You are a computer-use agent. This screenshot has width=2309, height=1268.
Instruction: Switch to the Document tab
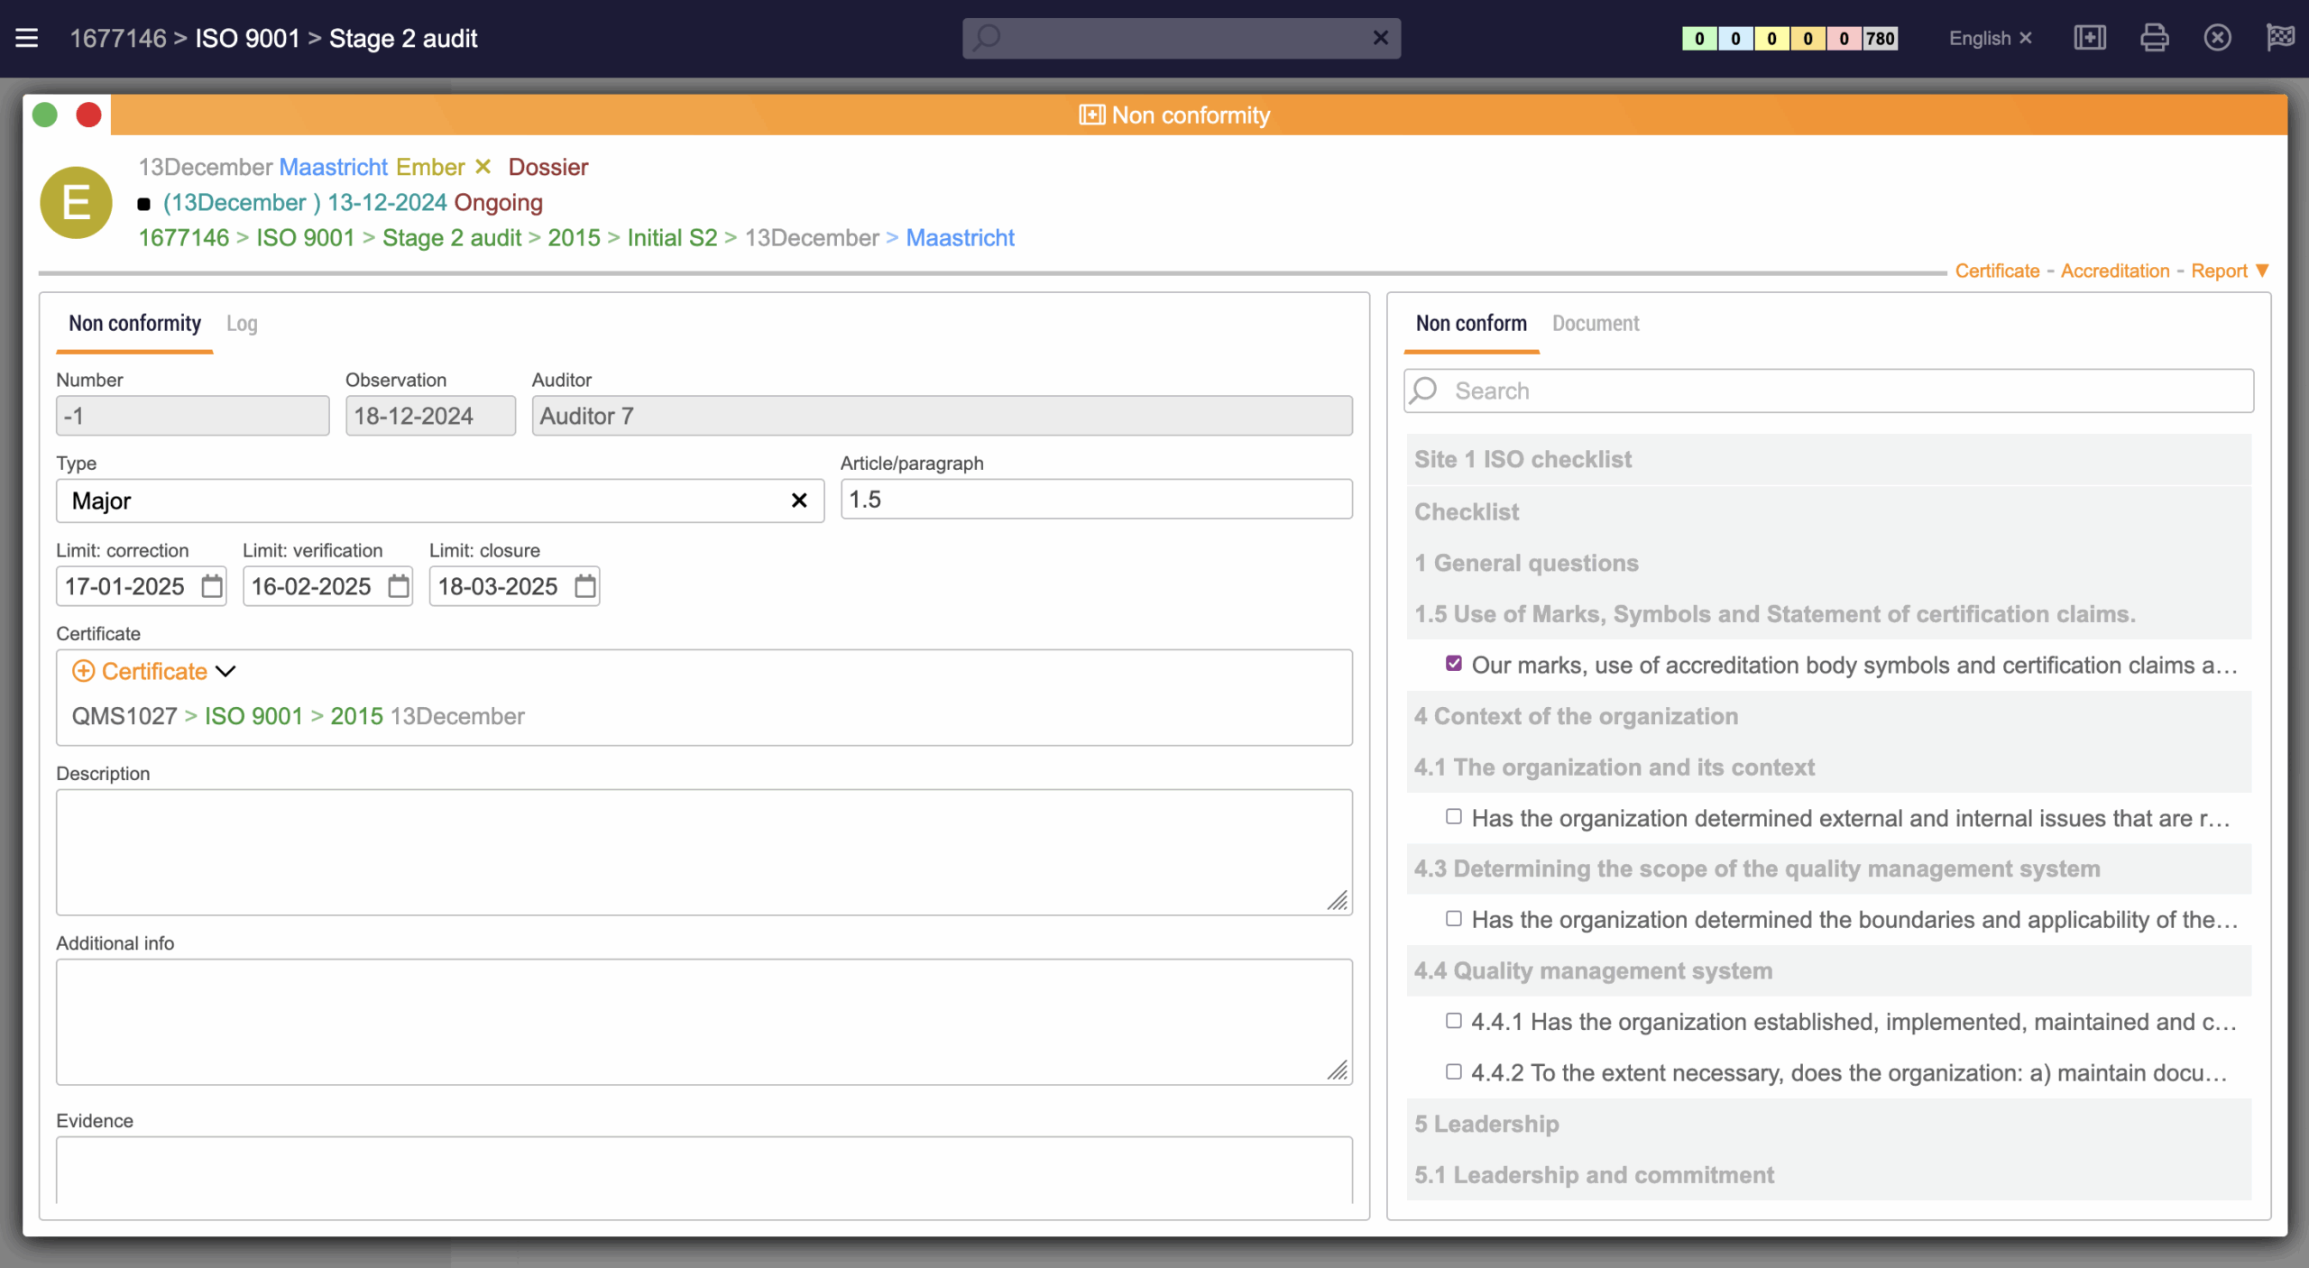[1595, 324]
